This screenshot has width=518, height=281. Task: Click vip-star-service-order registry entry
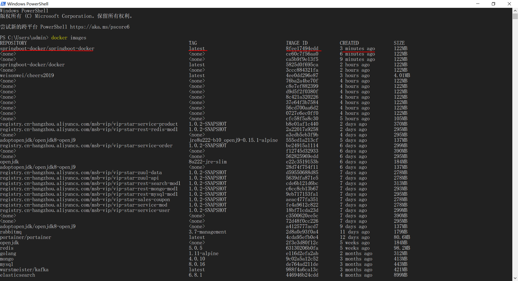86,146
